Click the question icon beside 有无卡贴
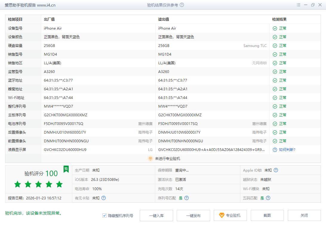The height and width of the screenshot is (226, 326). pyautogui.click(x=104, y=198)
